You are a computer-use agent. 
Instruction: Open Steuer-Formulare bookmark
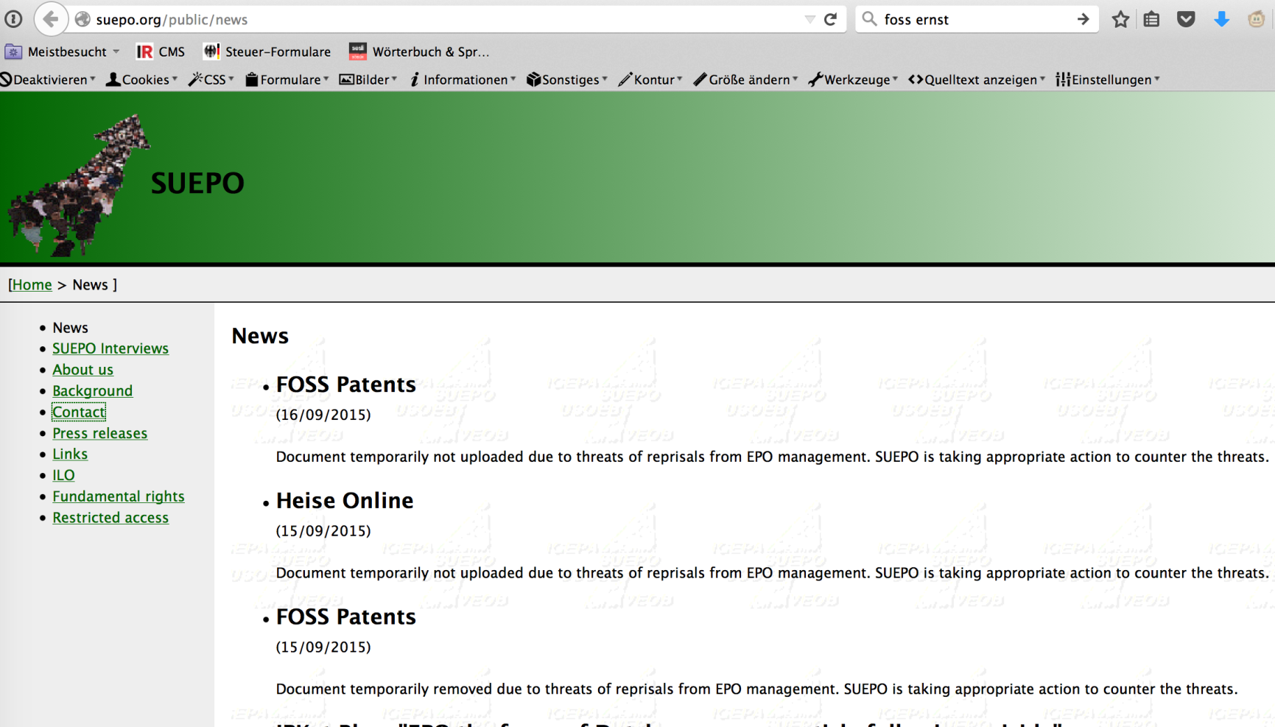pyautogui.click(x=267, y=52)
